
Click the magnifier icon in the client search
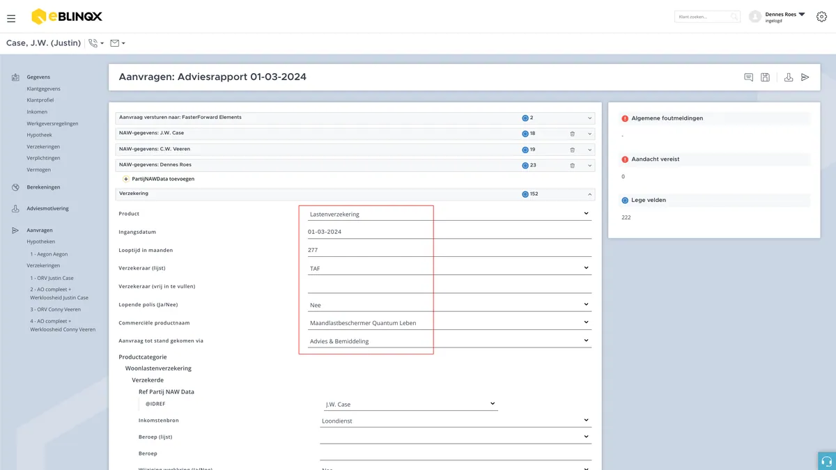coord(734,17)
